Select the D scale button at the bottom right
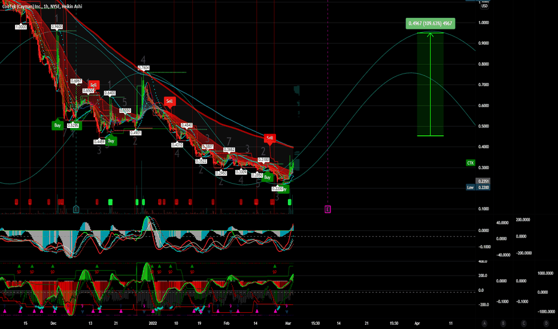This screenshot has height=329, width=558. point(546,323)
